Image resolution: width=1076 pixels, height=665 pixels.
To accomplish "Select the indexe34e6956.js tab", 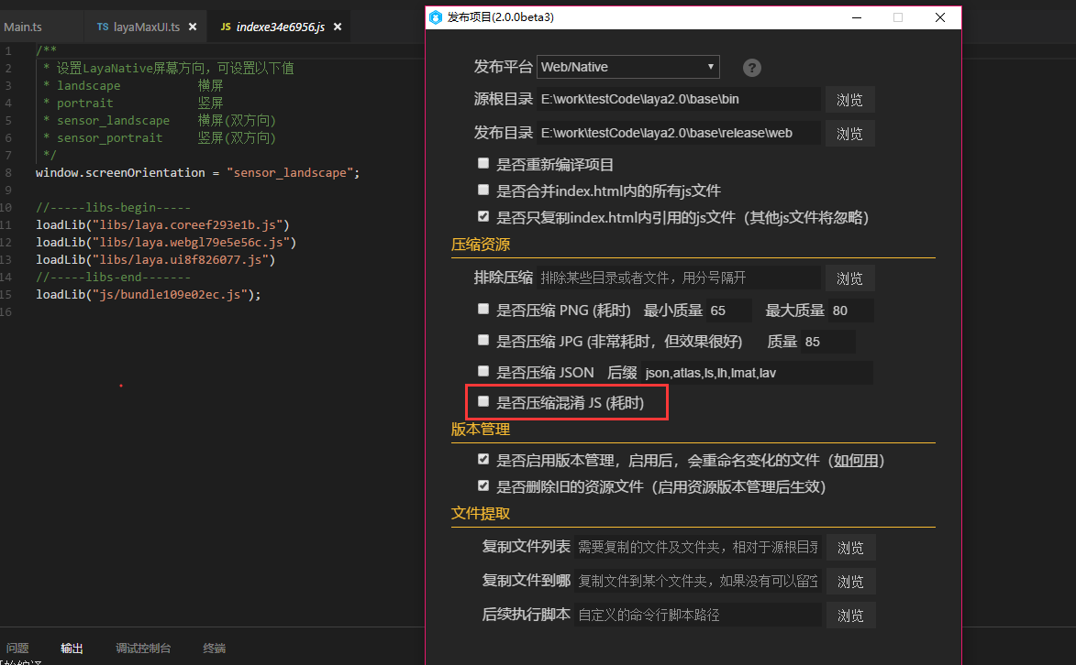I will click(280, 27).
